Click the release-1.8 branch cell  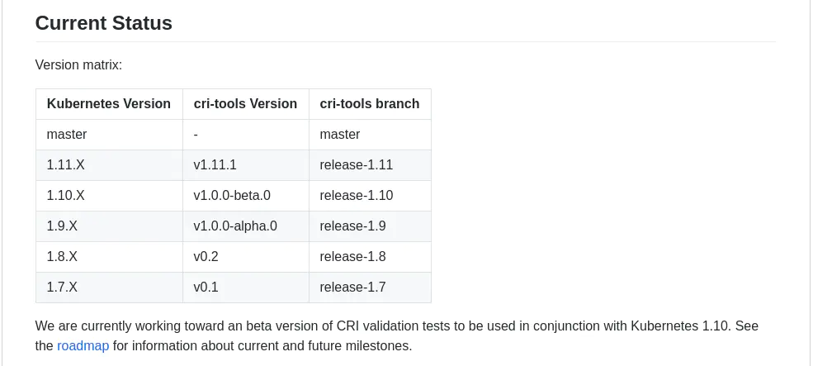coord(352,257)
